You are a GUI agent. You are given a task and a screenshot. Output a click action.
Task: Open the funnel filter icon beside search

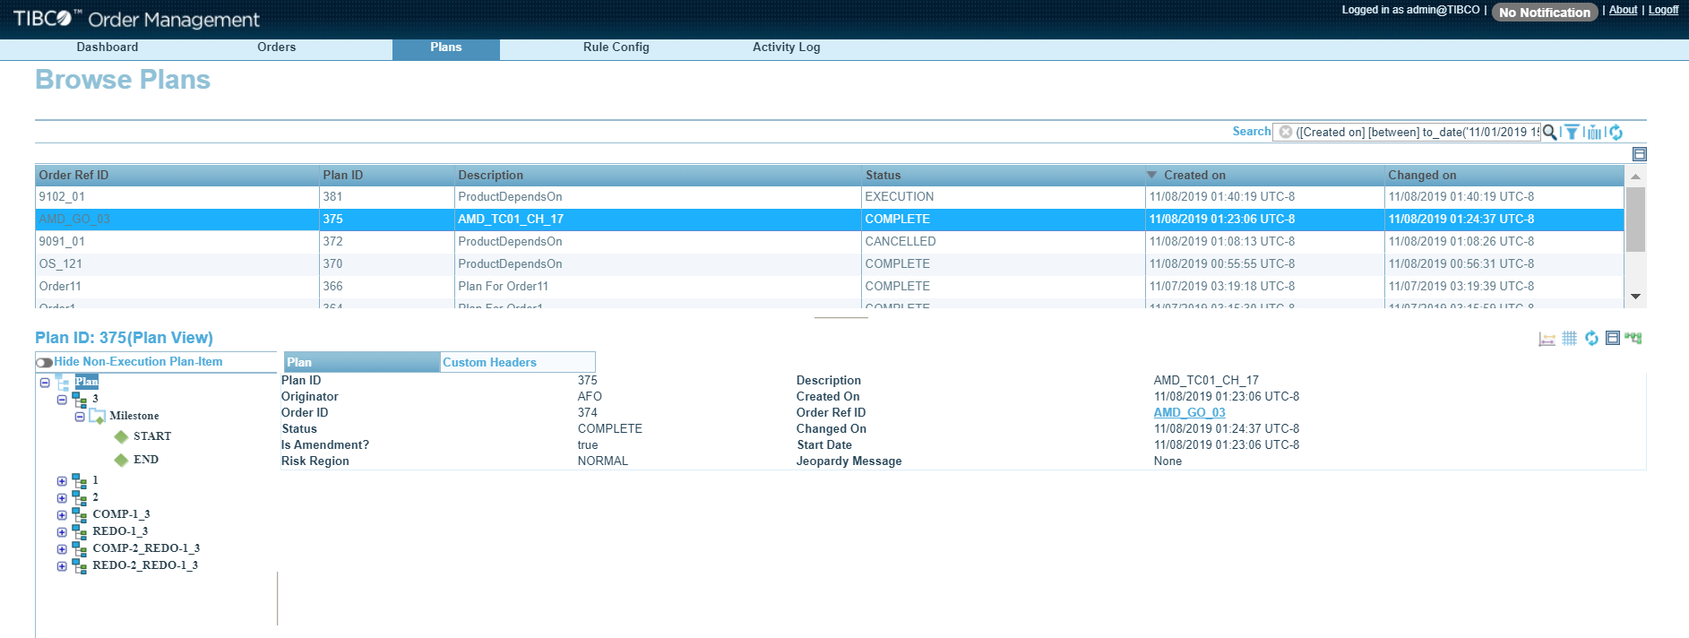(1572, 132)
